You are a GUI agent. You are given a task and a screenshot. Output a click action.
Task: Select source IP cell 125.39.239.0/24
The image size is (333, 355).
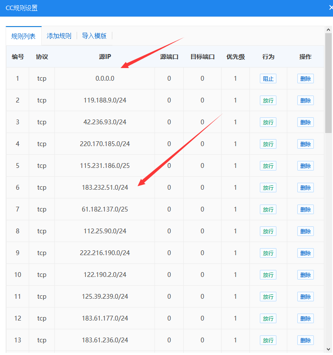tap(105, 297)
